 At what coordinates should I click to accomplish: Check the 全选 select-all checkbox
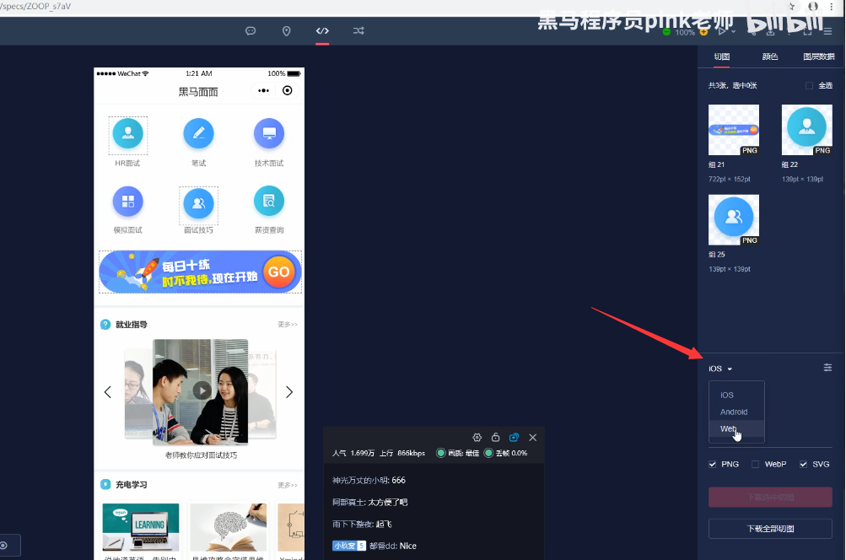point(810,86)
